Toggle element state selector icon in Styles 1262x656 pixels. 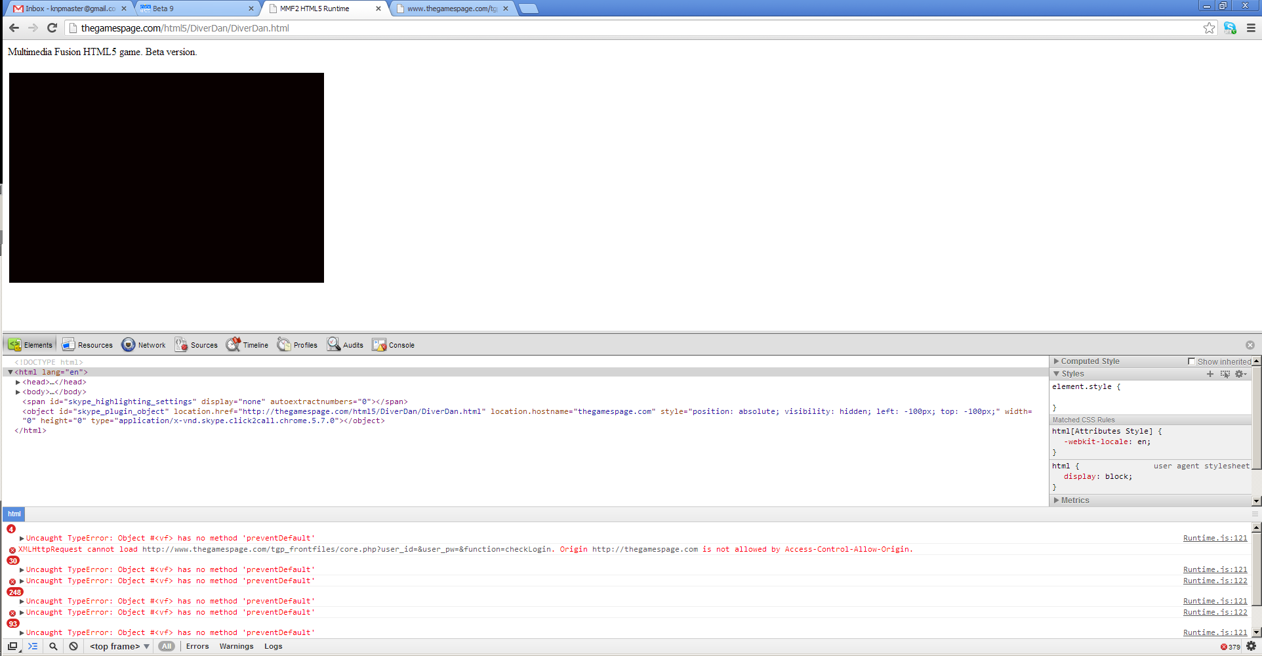pos(1225,374)
